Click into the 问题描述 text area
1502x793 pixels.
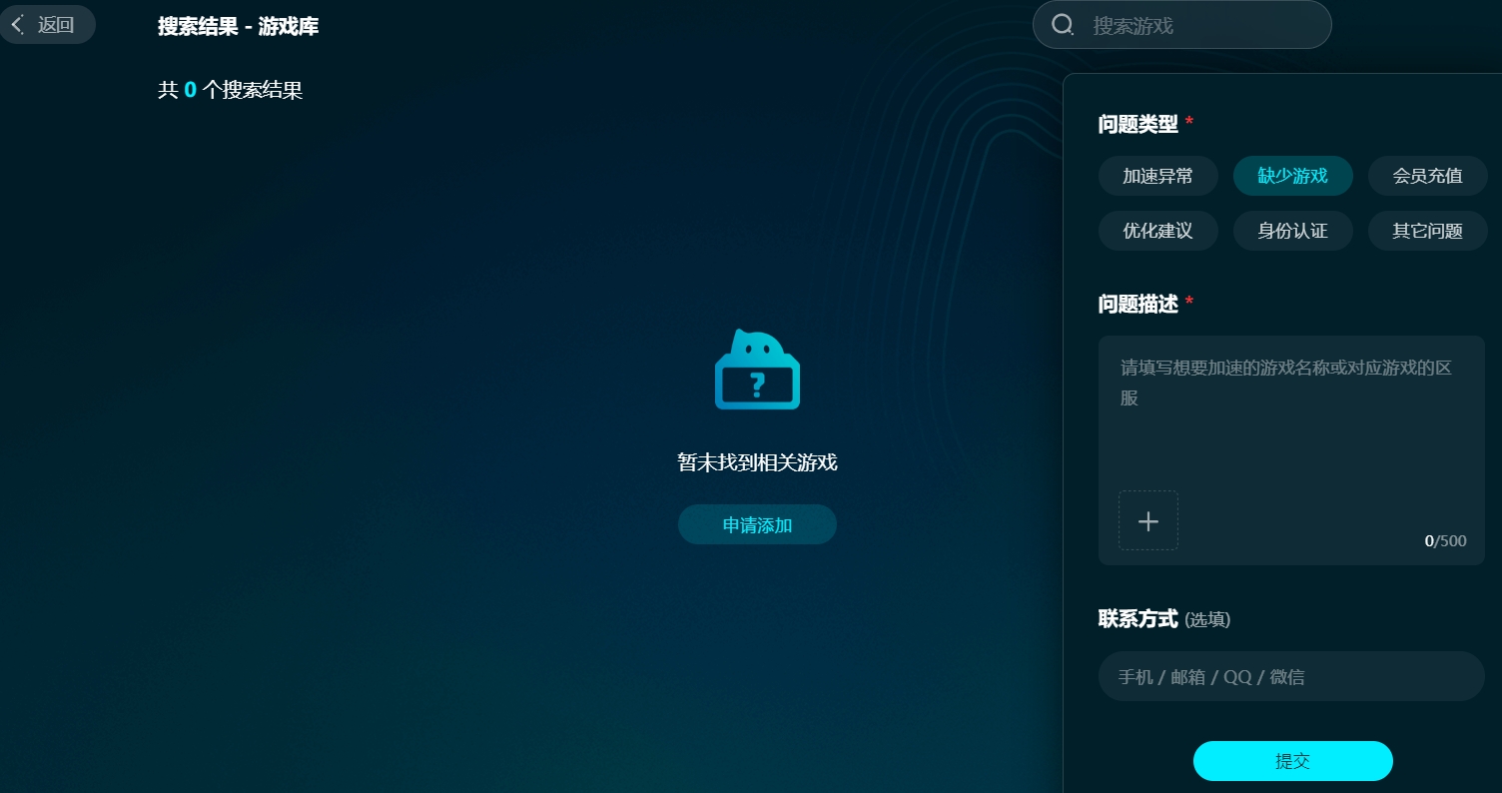tap(1291, 450)
